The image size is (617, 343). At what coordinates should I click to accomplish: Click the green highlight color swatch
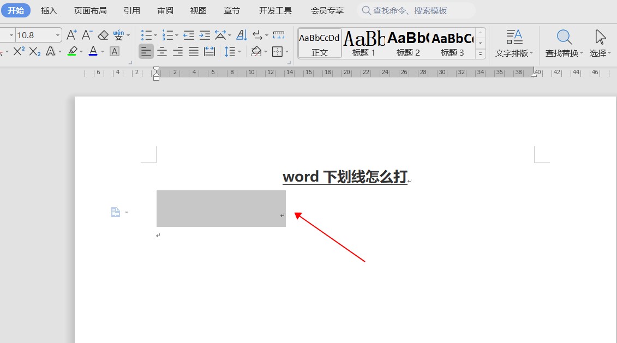(72, 51)
